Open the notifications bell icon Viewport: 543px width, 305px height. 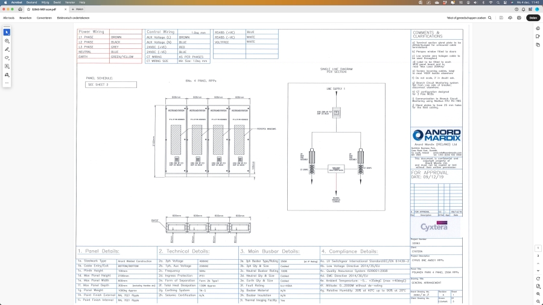click(x=524, y=10)
